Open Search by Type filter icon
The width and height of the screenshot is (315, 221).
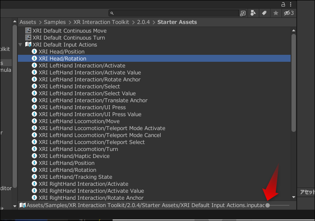point(253,13)
